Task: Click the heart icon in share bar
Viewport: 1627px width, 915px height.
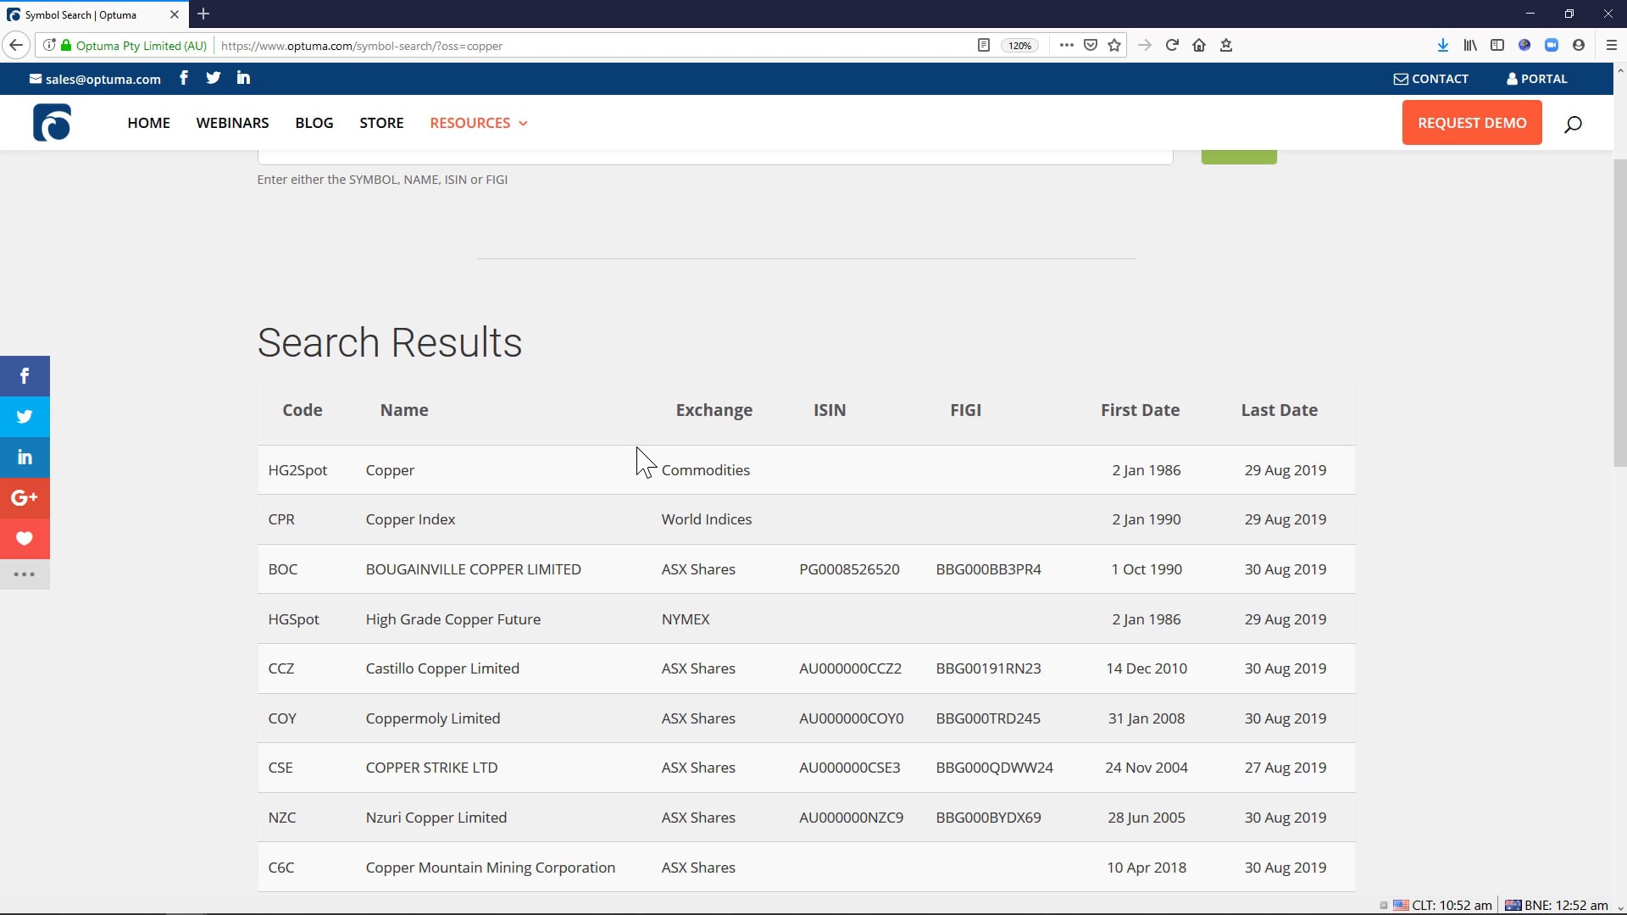Action: (x=25, y=539)
